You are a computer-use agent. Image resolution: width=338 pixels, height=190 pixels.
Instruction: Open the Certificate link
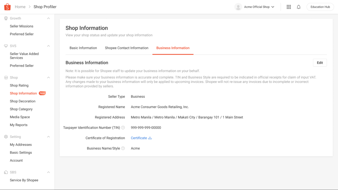[x=139, y=138]
